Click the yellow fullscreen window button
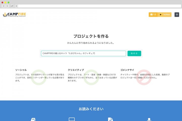 5,3
